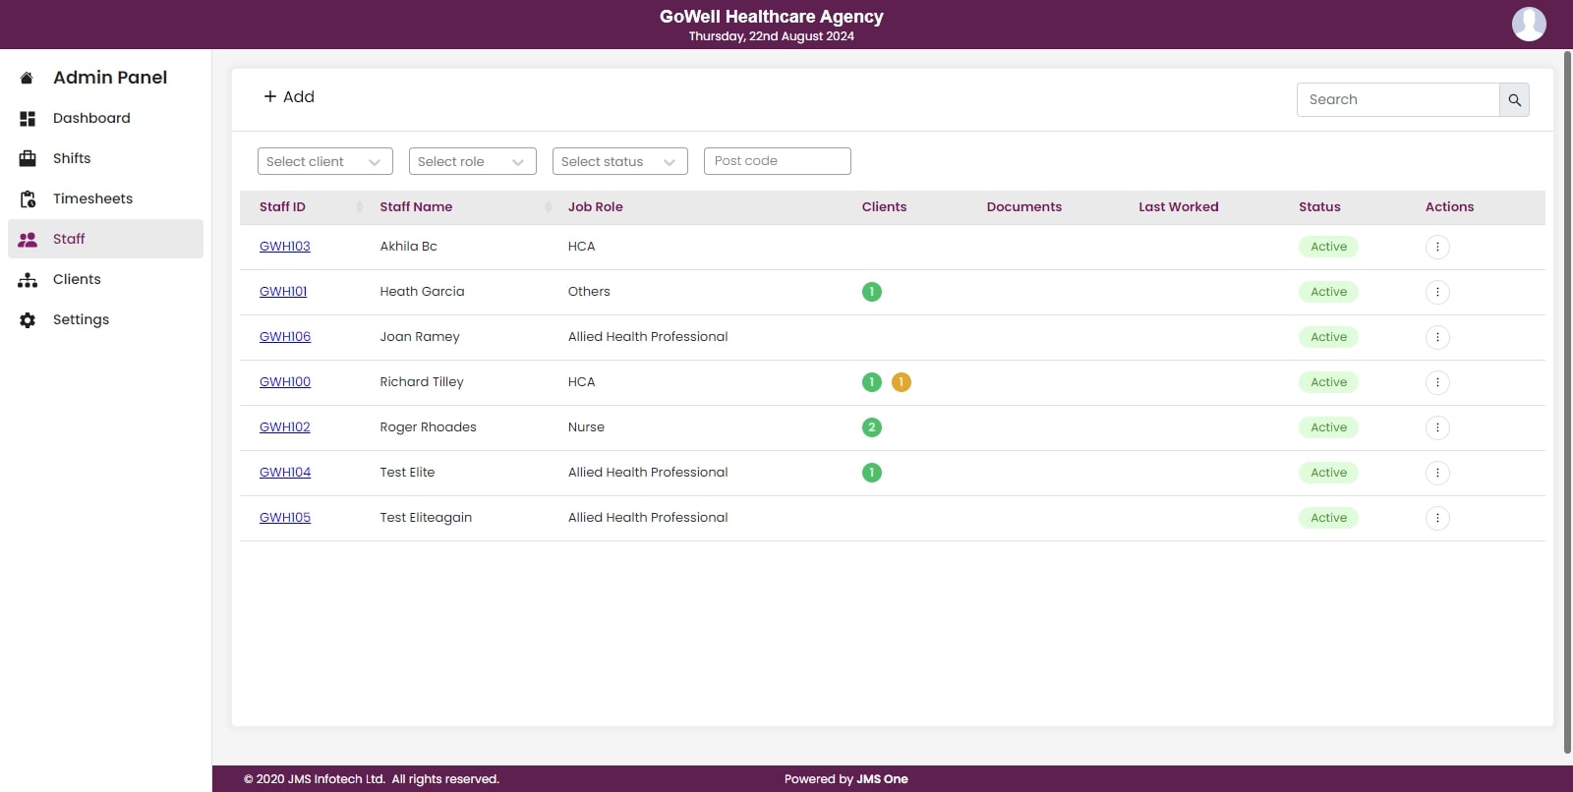Open actions menu for Akhila Bc
Viewport: 1573px width, 792px height.
coord(1436,247)
